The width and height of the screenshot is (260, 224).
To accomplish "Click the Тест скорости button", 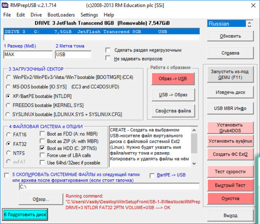I will [231, 172].
